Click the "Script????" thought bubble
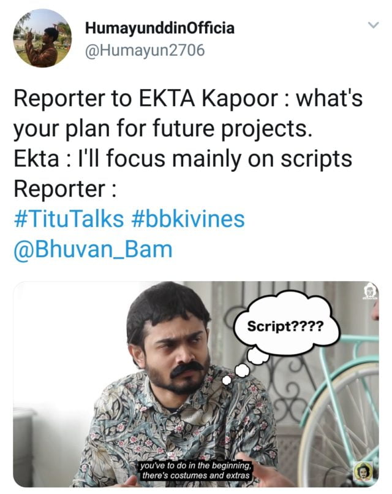The width and height of the screenshot is (392, 494). [284, 325]
